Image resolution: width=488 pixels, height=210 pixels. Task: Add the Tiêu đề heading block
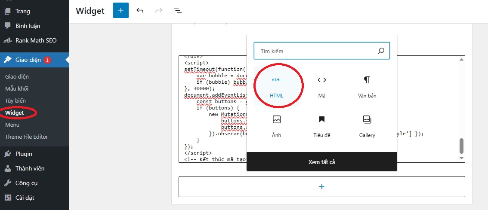[322, 126]
